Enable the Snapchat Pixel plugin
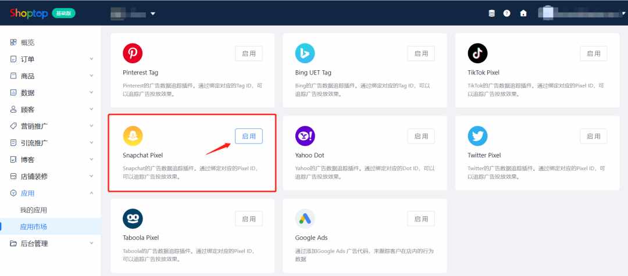The image size is (628, 276). 249,137
